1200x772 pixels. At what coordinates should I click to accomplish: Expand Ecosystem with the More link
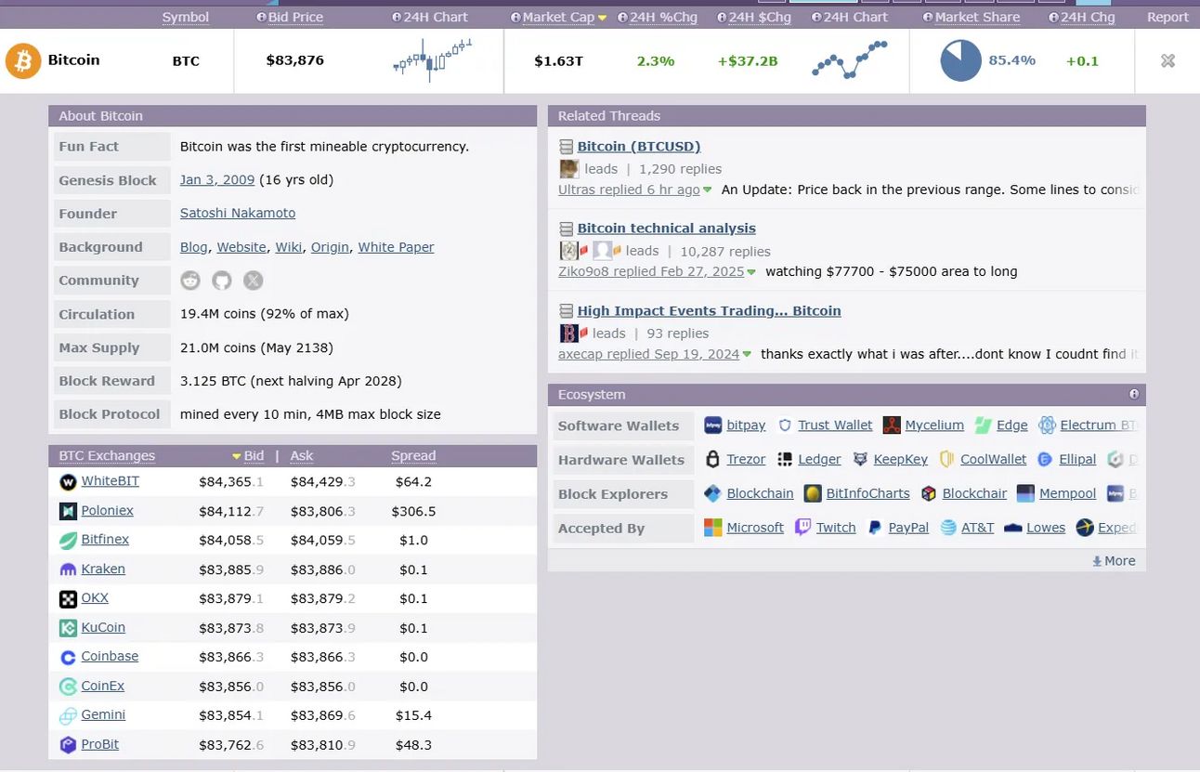click(x=1114, y=561)
